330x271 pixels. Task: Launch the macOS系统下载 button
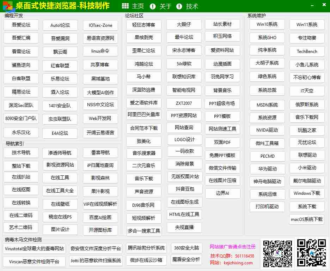point(307,219)
